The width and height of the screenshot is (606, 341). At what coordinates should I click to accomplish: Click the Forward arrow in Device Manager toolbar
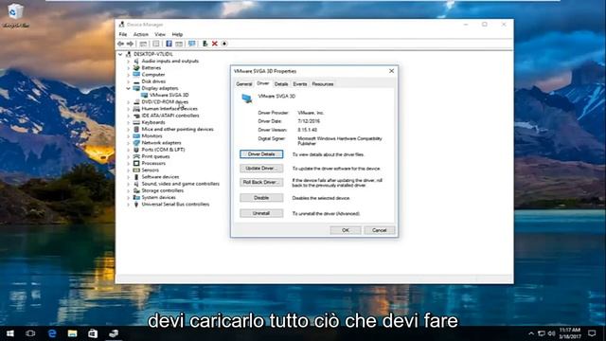point(131,44)
